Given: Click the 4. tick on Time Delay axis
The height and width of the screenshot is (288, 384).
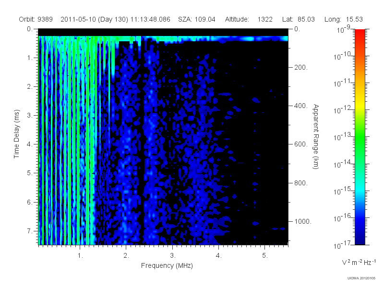Looking at the screenshot, I should click(30, 144).
